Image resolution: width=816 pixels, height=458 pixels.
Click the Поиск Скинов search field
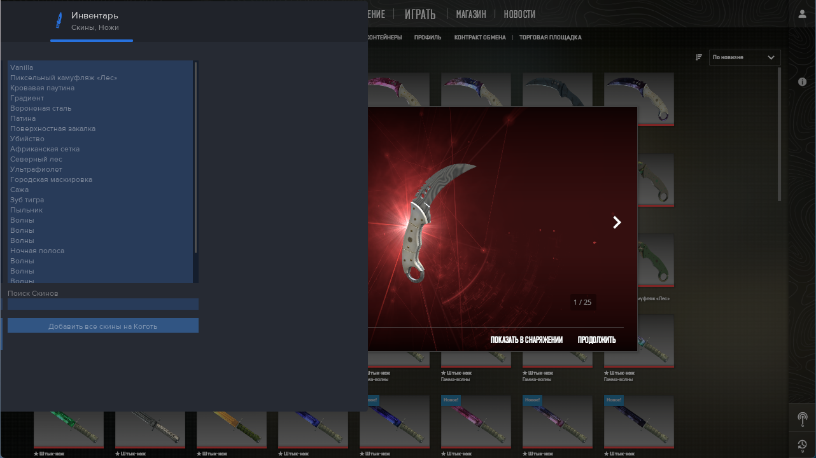[103, 304]
